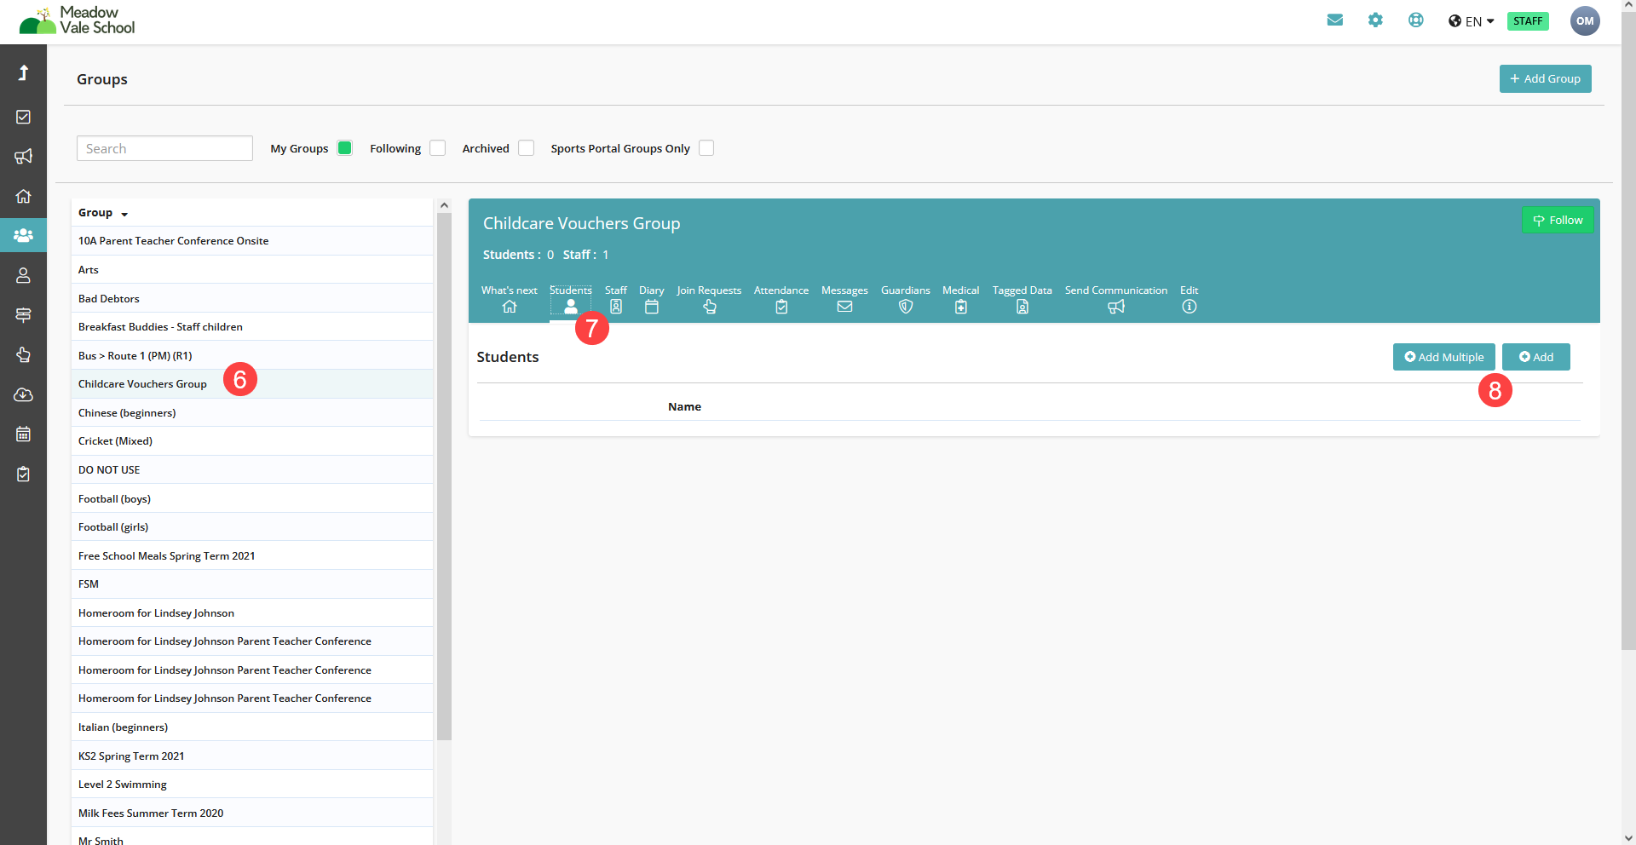Select Italian (beginners) group
The image size is (1636, 845).
click(x=252, y=727)
